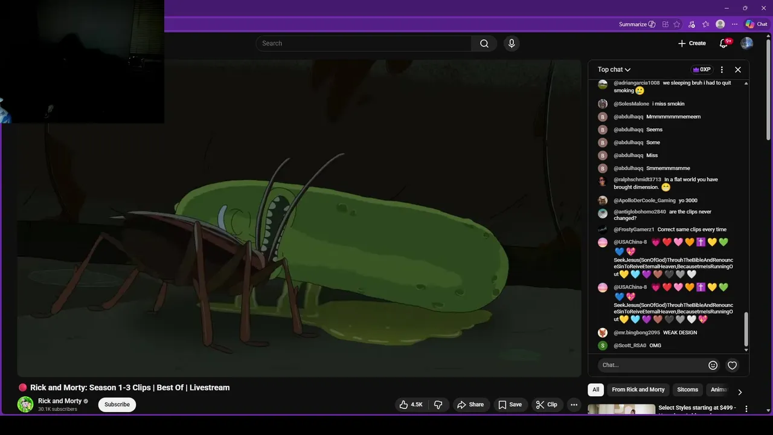
Task: Open browser Settings and more menu
Action: [735, 24]
